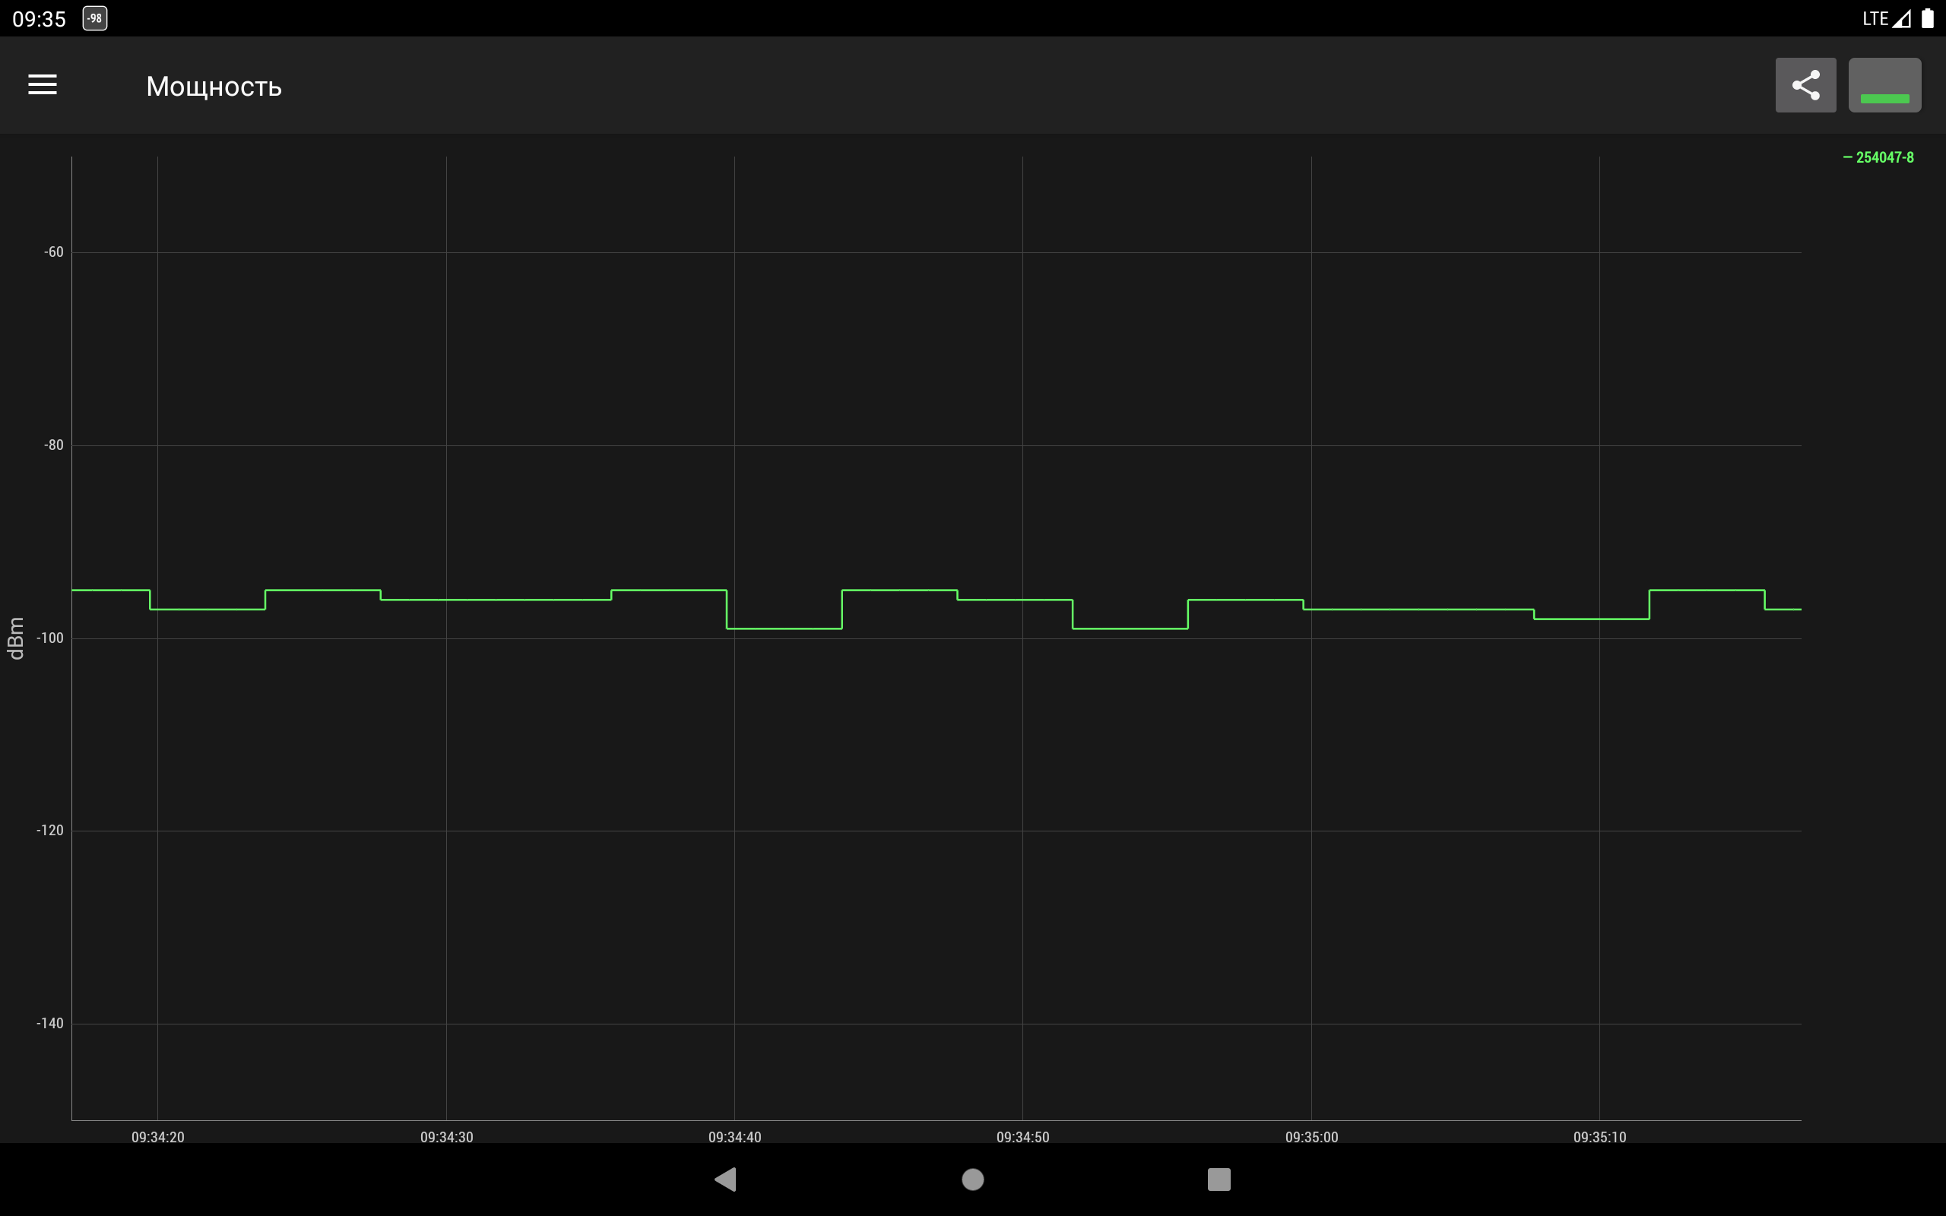Tap the -98 signal status bar icon
This screenshot has width=1946, height=1216.
click(95, 18)
